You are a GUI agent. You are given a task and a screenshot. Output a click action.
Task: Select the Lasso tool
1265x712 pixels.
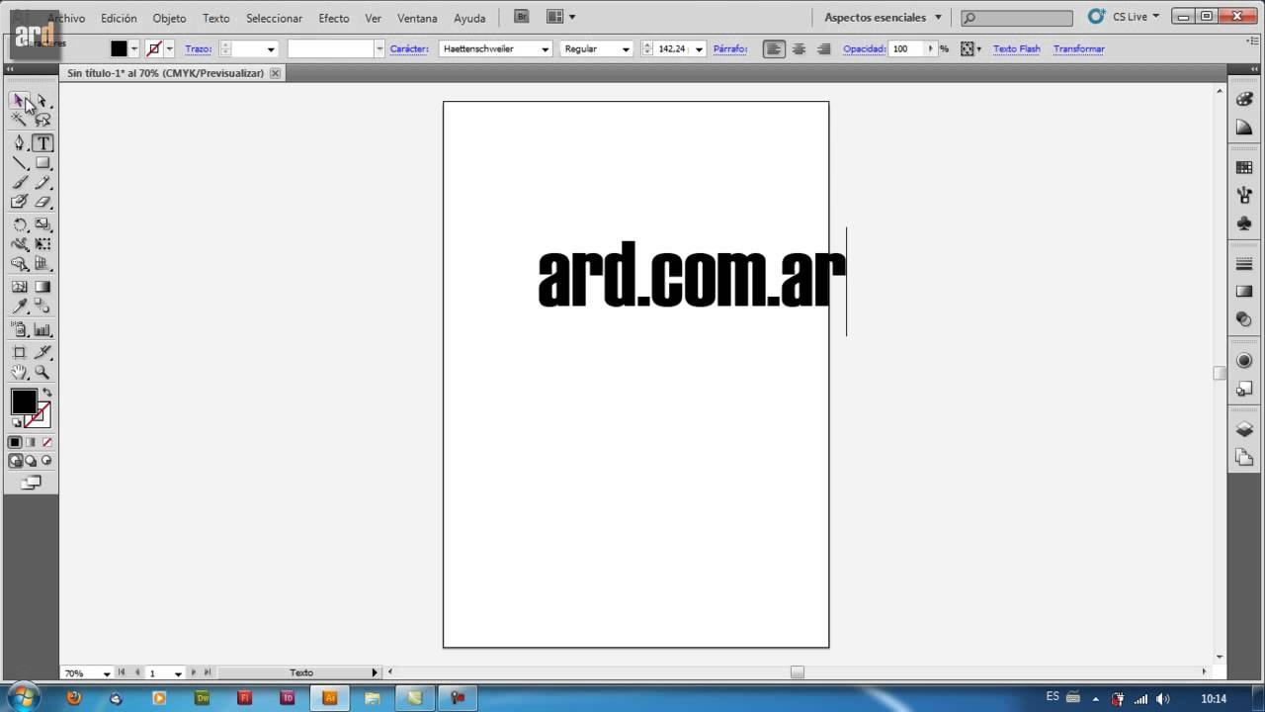pos(42,120)
